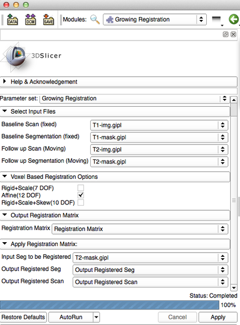This screenshot has height=325, width=240.
Task: Open the Modules selector showing Growing Registration
Action: tap(155, 19)
